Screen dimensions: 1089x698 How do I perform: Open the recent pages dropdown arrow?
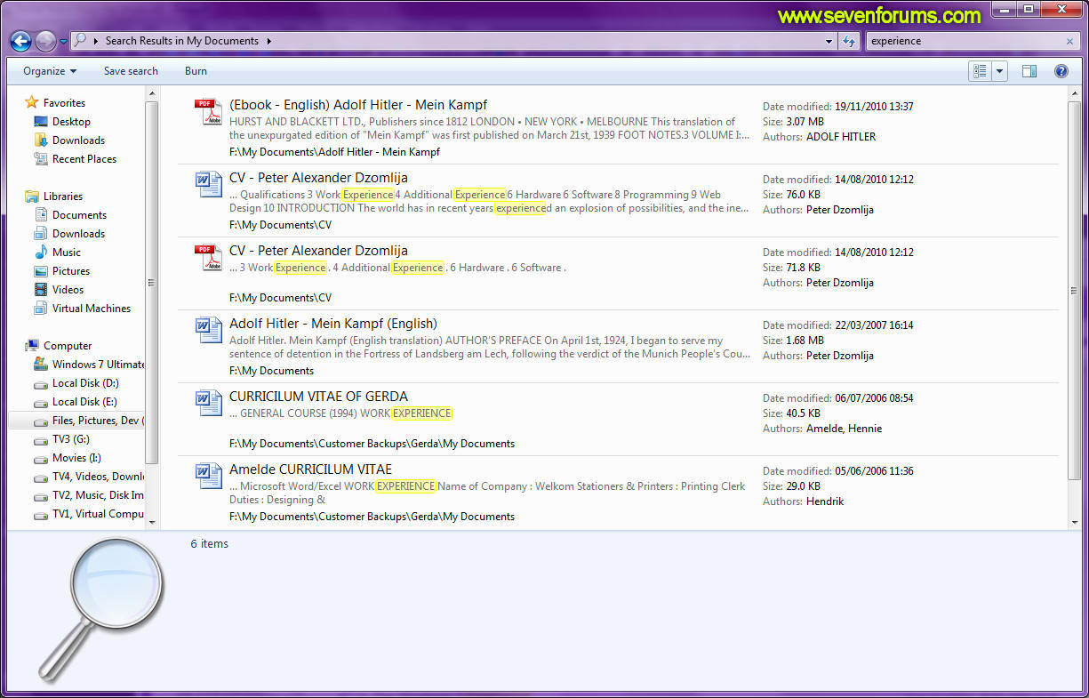pos(64,42)
